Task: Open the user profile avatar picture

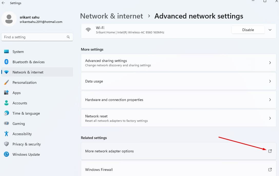Action: click(x=9, y=19)
